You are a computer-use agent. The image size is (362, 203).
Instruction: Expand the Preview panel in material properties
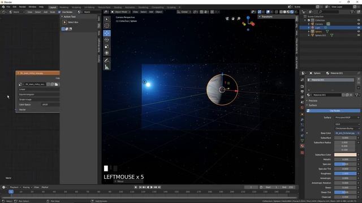[312, 100]
